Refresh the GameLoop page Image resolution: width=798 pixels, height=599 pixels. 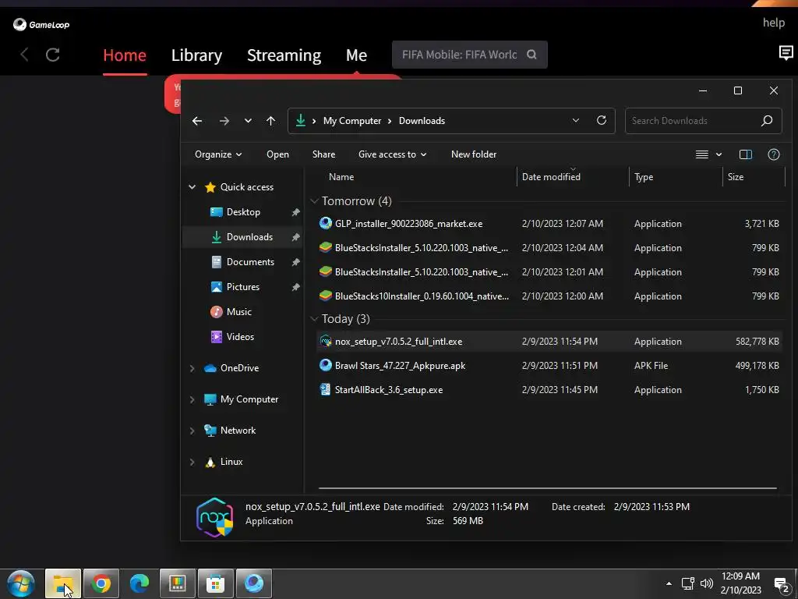click(x=53, y=55)
